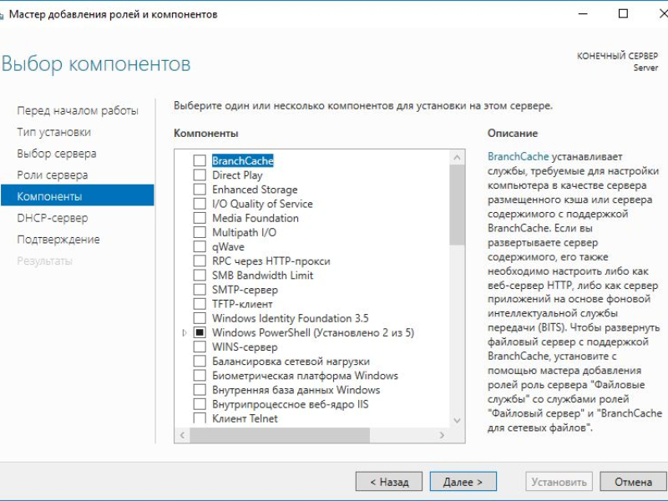Select the Выбор сервера step
This screenshot has width=668, height=501.
pos(57,154)
